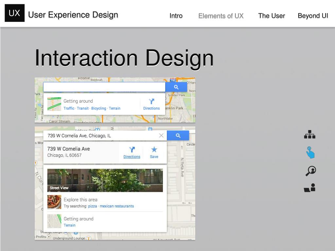Image resolution: width=335 pixels, height=251 pixels.
Task: Select the sitemap hierarchy icon
Action: pos(309,134)
